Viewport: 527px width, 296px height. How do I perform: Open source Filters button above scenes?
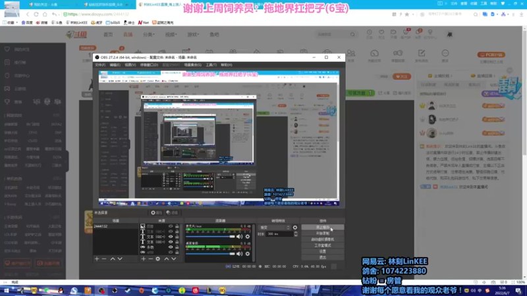coord(173,212)
